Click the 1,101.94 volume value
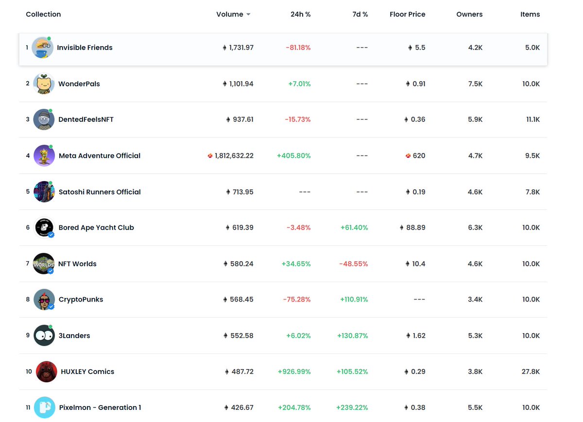 pos(241,84)
